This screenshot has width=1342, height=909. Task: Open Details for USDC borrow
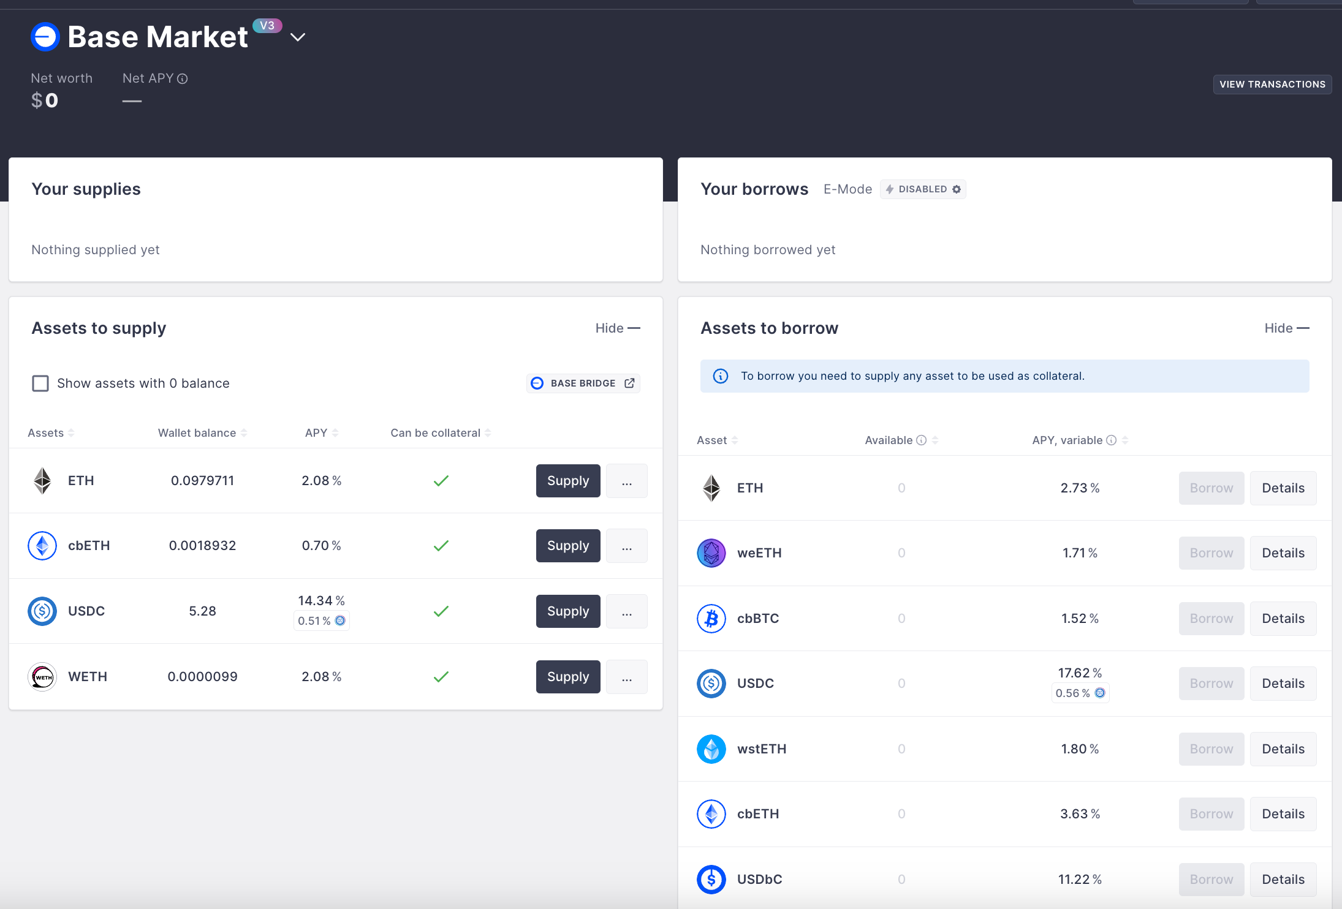click(x=1283, y=684)
